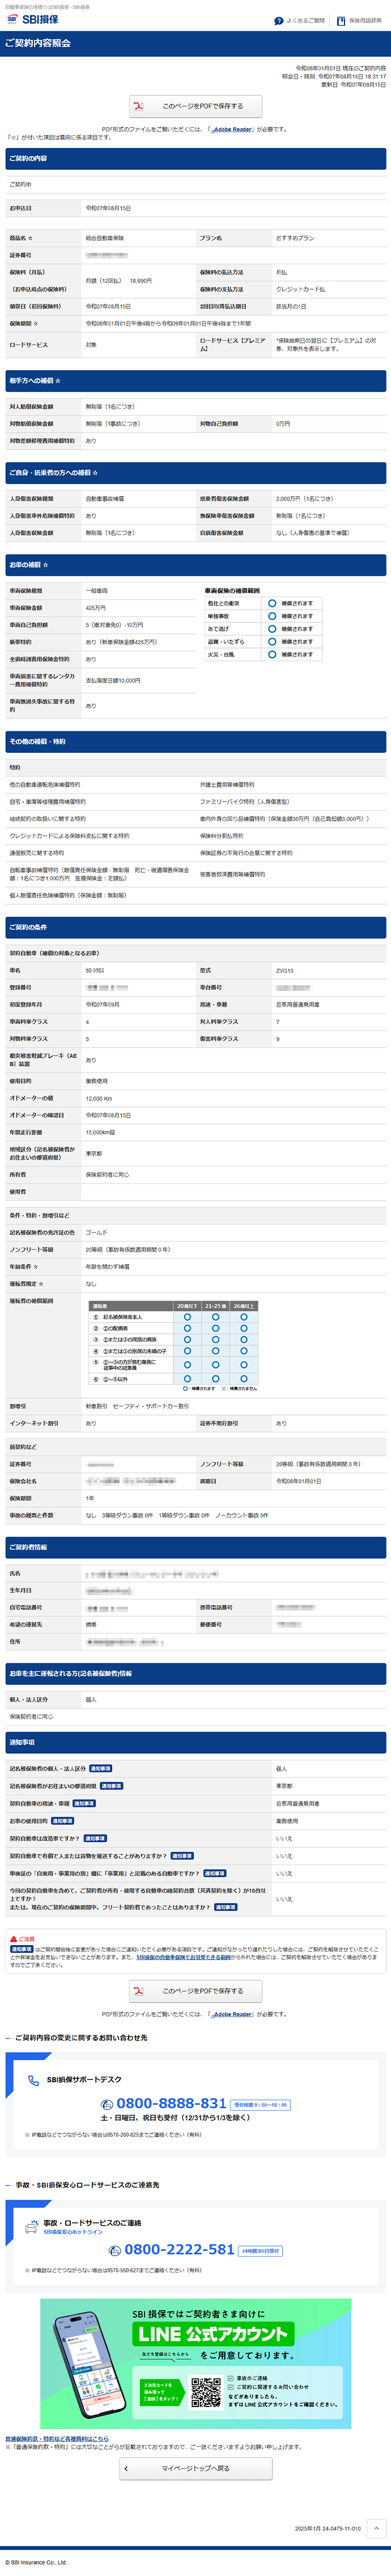Open the top Adobe Reader download link

click(232, 129)
